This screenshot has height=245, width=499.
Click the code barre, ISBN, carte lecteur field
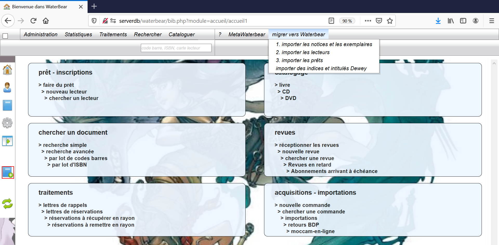click(176, 48)
